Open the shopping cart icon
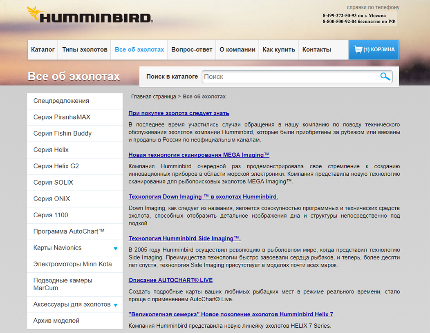 tap(358, 49)
